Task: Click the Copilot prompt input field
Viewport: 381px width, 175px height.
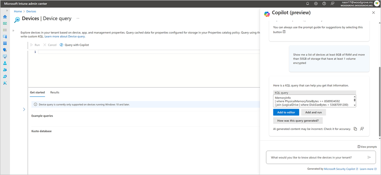Action: (x=317, y=157)
